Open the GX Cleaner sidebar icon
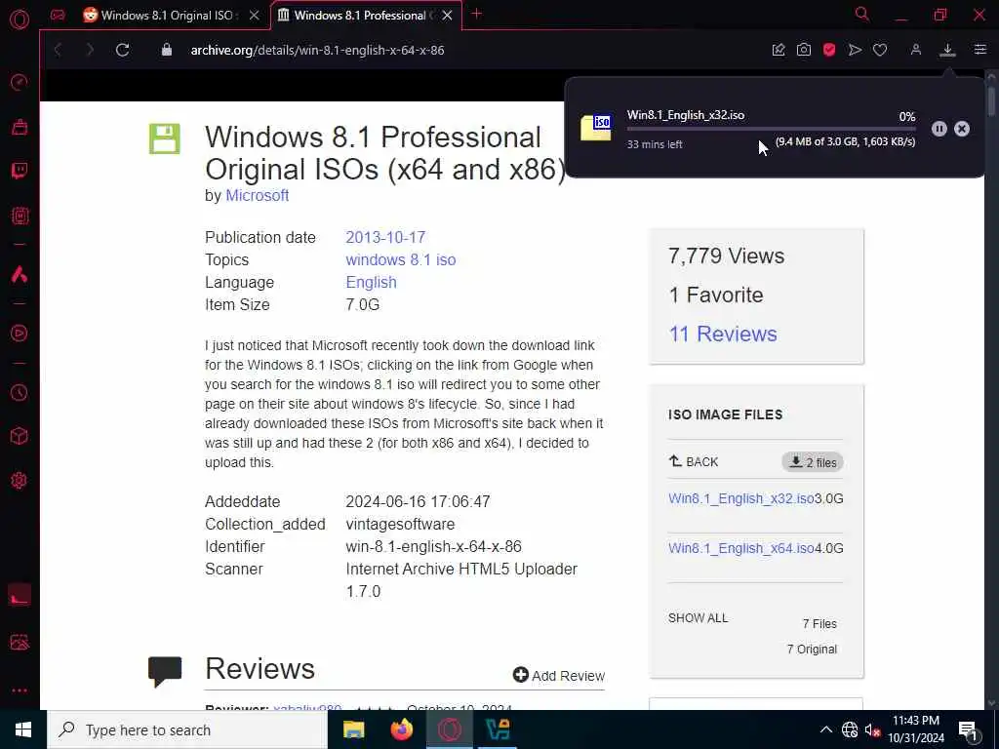The height and width of the screenshot is (749, 999). 20,127
